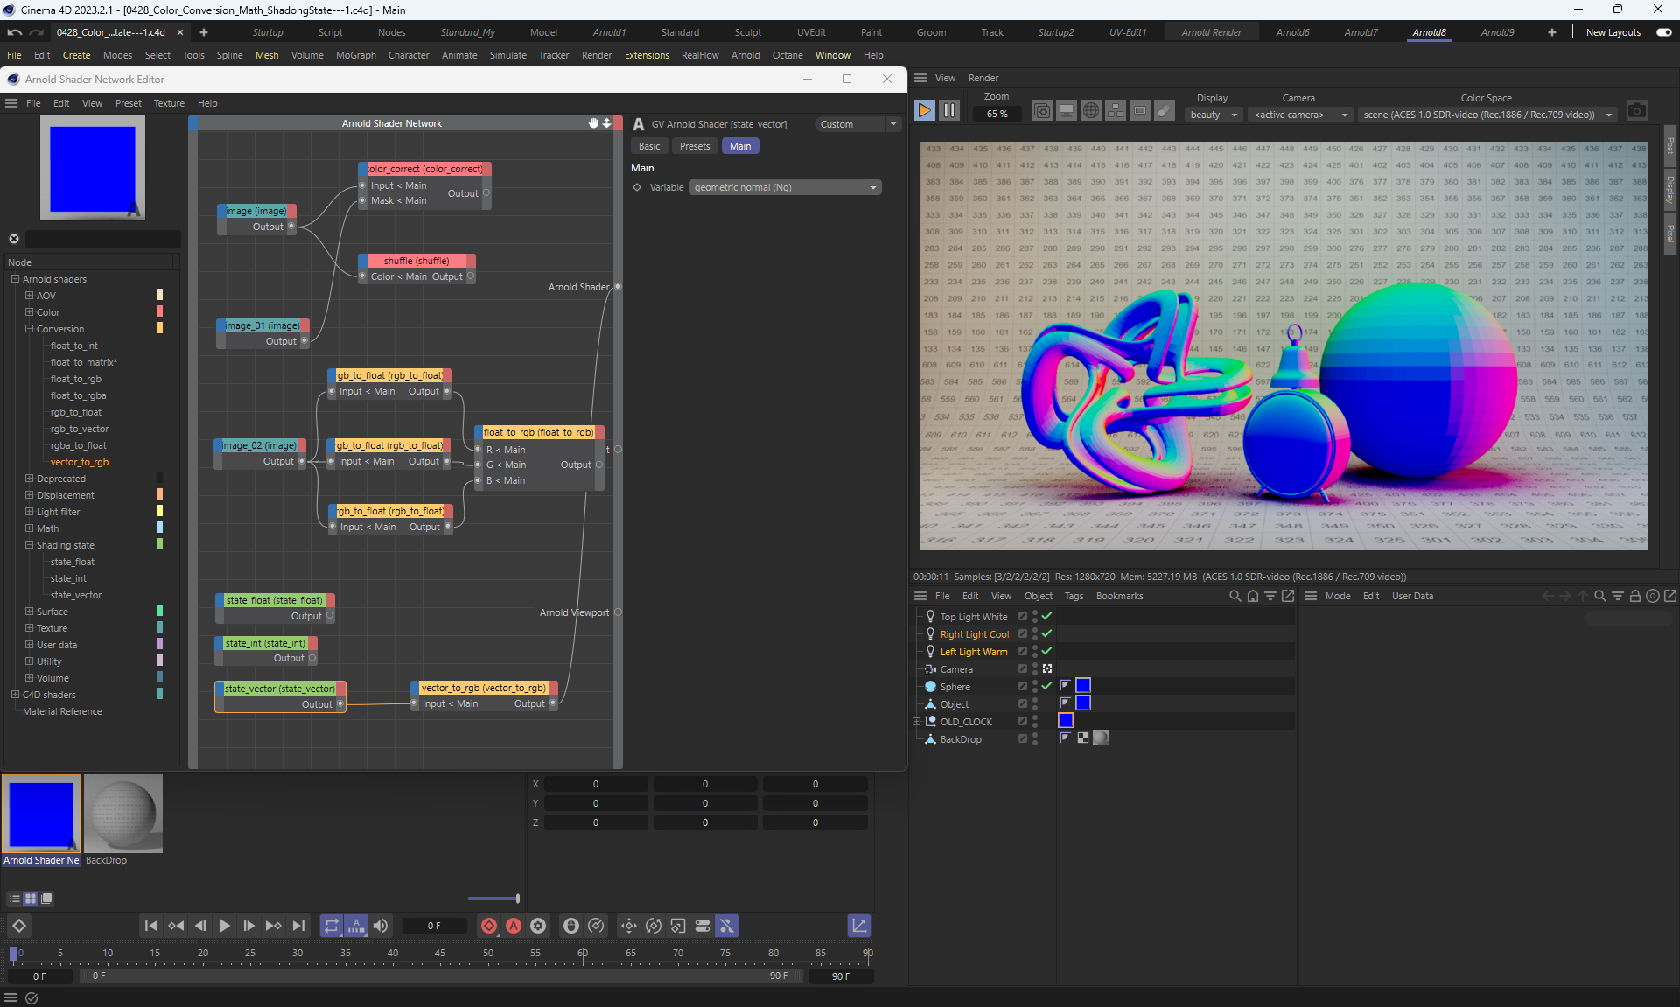1680x1007 pixels.
Task: Switch to the Arnold Render layout tab
Action: [x=1211, y=32]
